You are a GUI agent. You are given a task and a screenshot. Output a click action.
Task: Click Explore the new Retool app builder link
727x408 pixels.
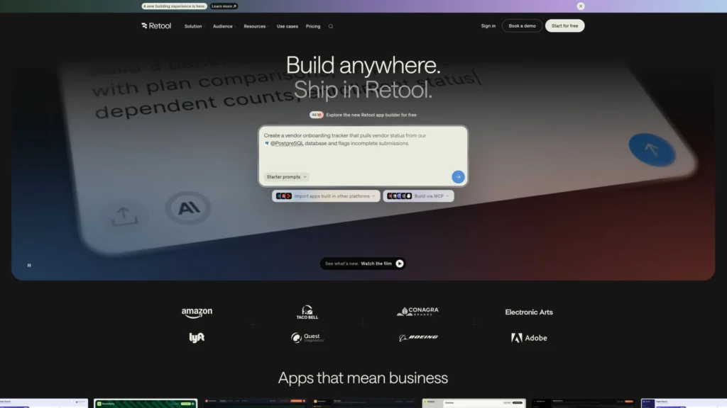[x=371, y=115]
